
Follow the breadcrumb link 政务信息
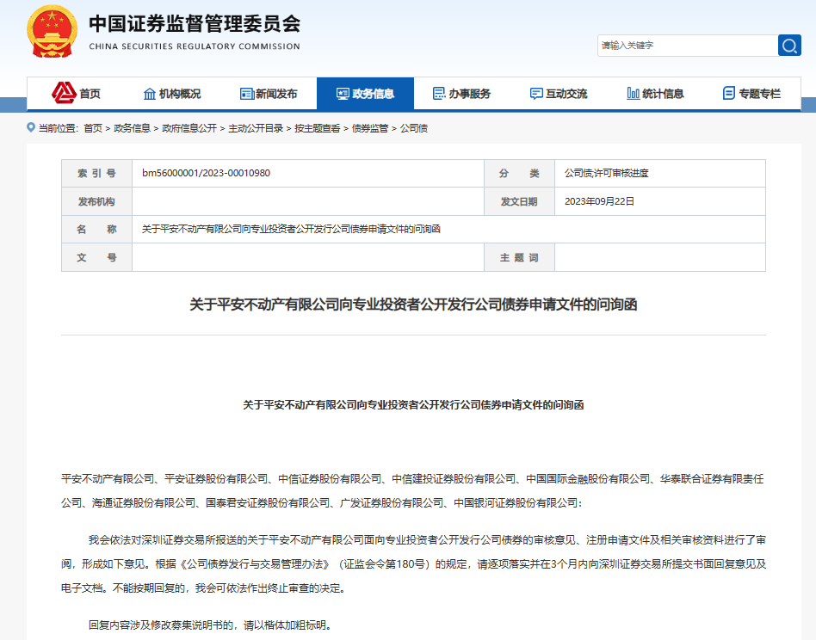133,128
